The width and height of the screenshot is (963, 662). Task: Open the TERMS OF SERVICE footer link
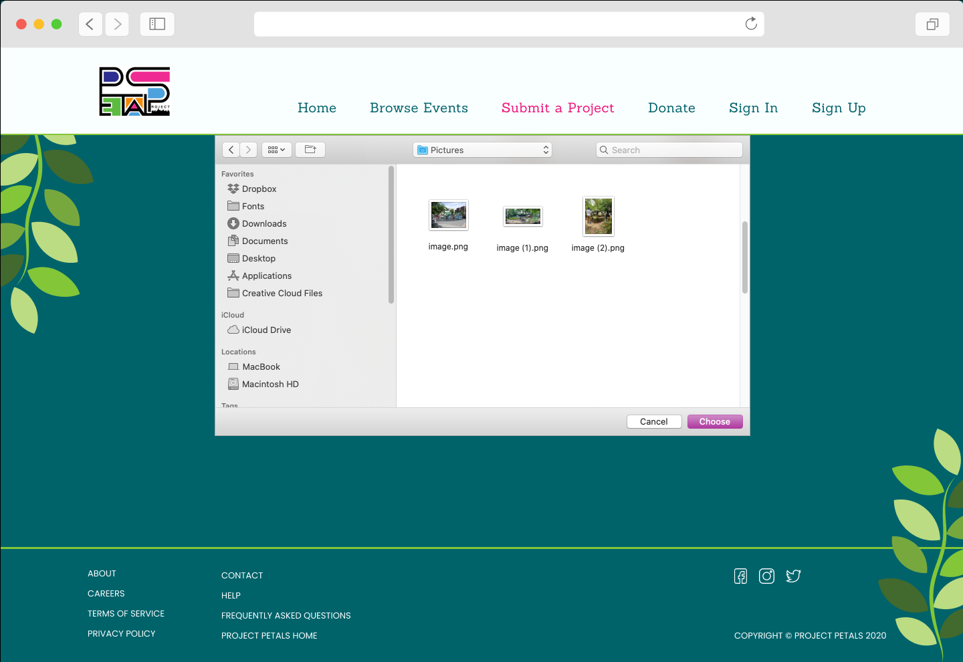click(x=126, y=614)
